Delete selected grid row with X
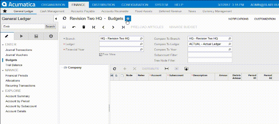Viewport: 279px width, 124px height. point(135,69)
